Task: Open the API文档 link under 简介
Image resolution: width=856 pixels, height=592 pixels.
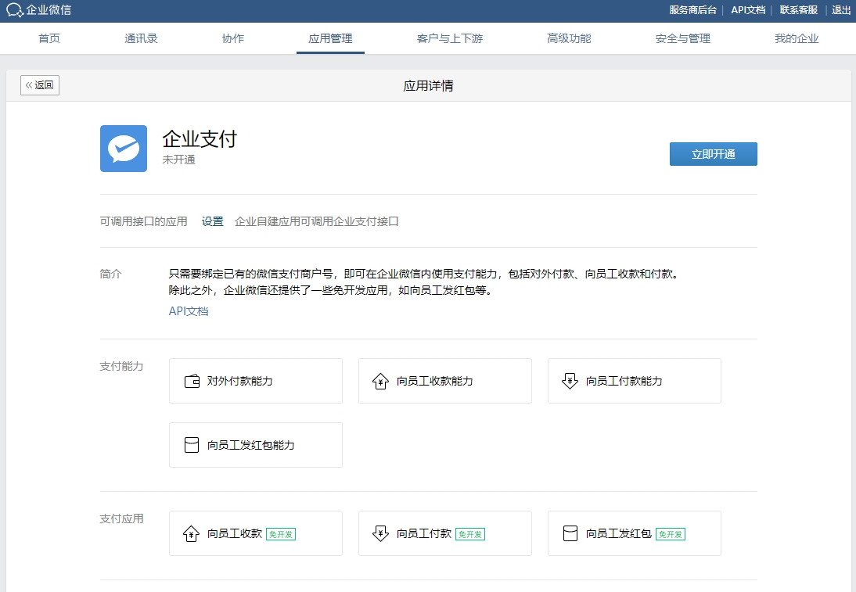Action: coord(189,311)
